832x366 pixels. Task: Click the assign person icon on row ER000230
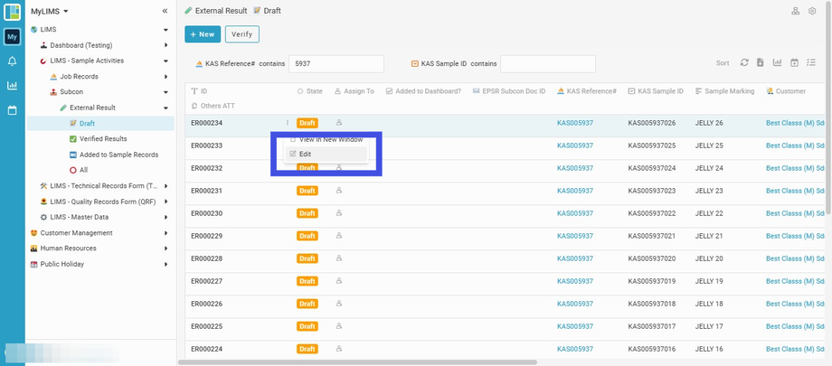[339, 212]
